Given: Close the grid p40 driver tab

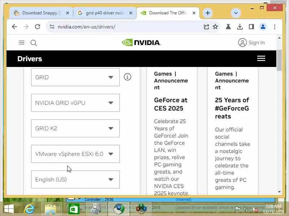Looking at the screenshot, I should point(131,13).
